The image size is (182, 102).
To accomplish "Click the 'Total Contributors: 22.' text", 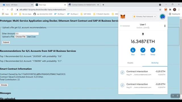I will (10, 80).
